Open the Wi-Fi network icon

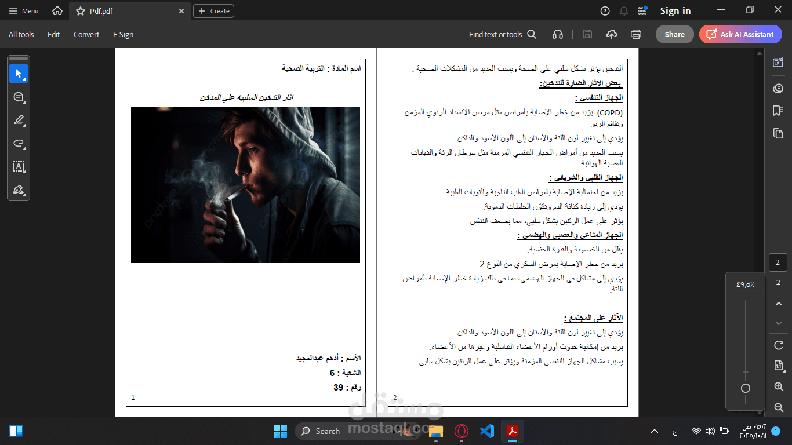pos(696,431)
